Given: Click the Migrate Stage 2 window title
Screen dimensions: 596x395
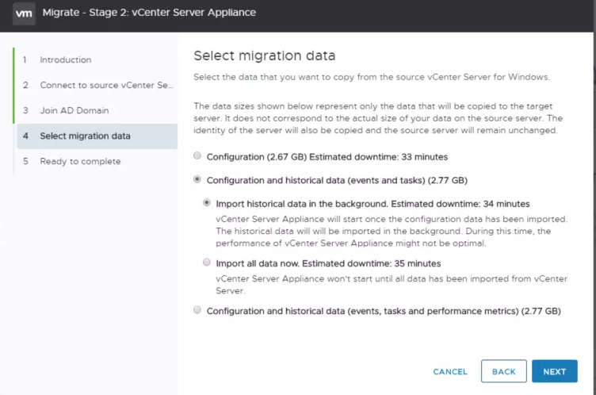Looking at the screenshot, I should (x=149, y=13).
